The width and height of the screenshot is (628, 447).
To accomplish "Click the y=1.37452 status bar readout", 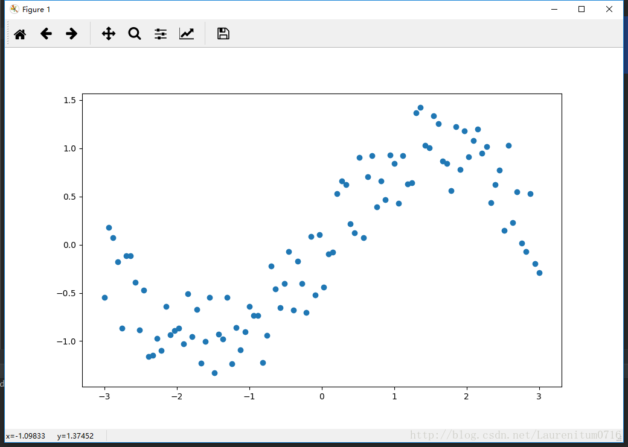I will pos(75,436).
